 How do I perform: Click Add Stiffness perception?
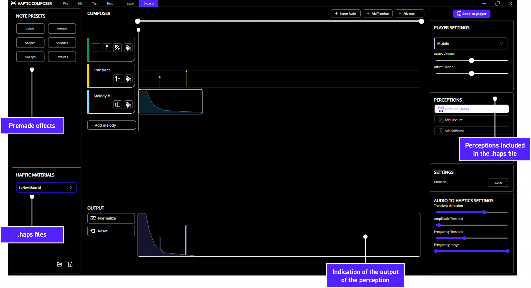472,131
